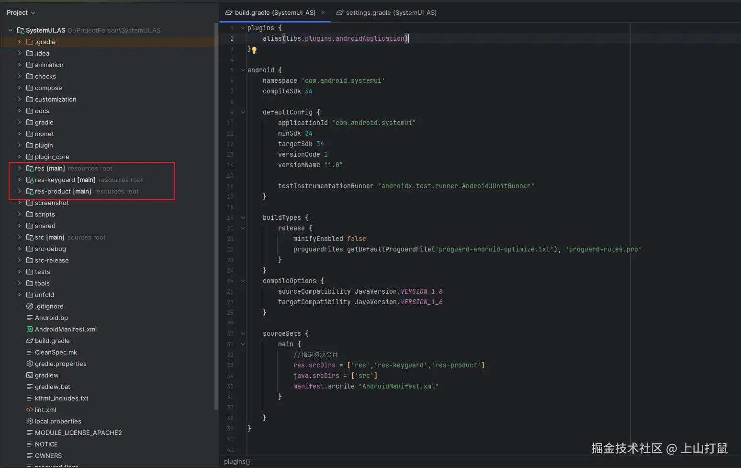Fold the compileOptions block

pos(243,281)
